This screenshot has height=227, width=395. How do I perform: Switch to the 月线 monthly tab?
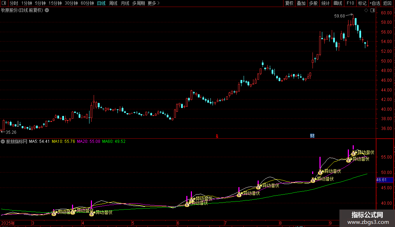125,3
